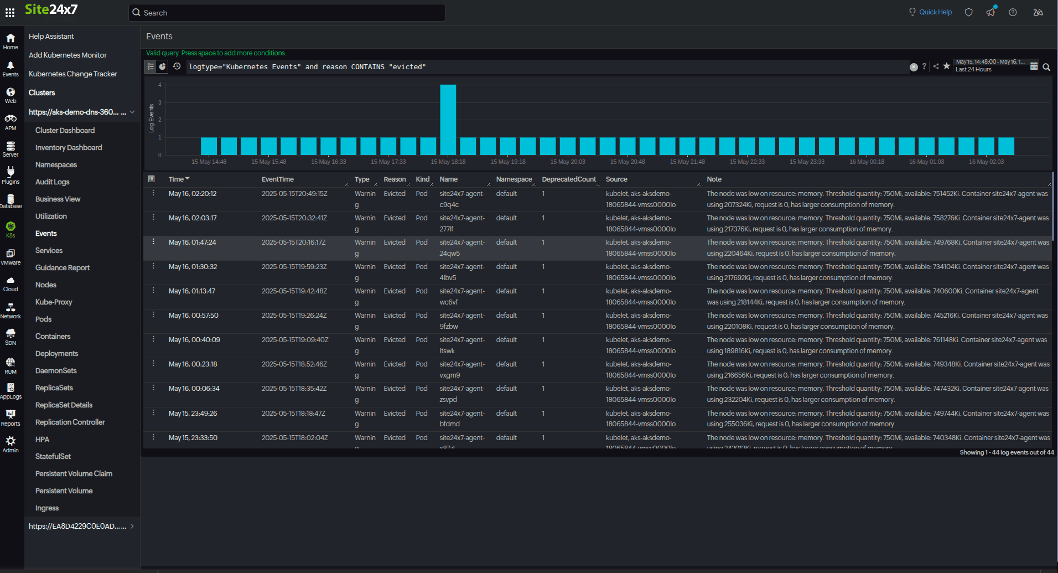This screenshot has width=1058, height=573.
Task: Click the tall histogram bar at 18:18
Action: 448,120
